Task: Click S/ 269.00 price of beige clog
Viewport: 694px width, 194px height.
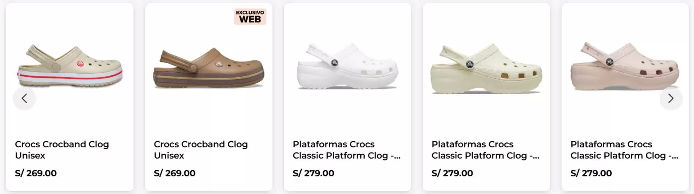Action: tap(36, 173)
